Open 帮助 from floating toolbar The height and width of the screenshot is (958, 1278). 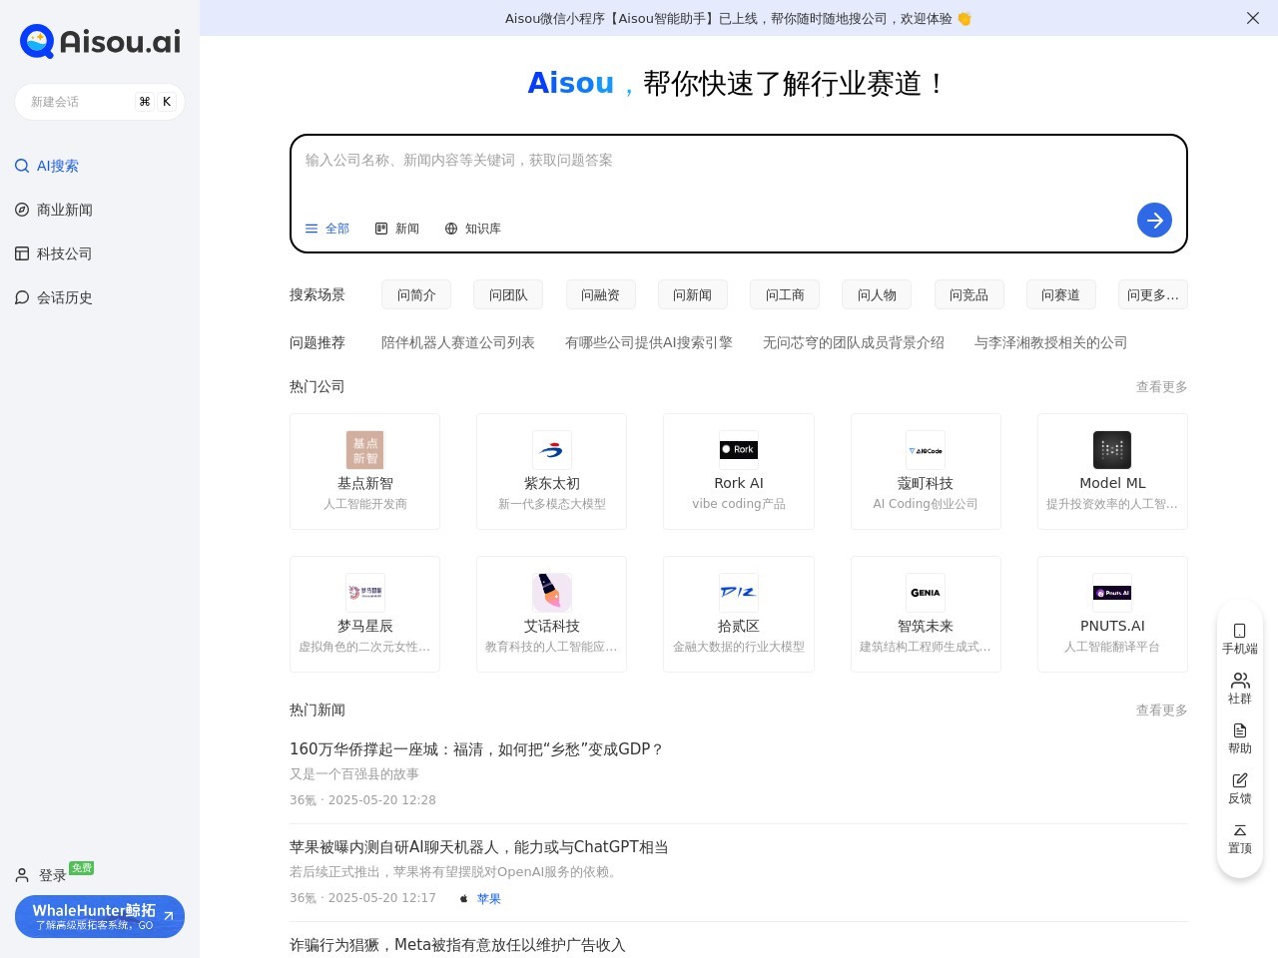[1240, 738]
